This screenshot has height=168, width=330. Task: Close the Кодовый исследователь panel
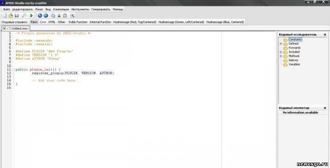pos(325,34)
